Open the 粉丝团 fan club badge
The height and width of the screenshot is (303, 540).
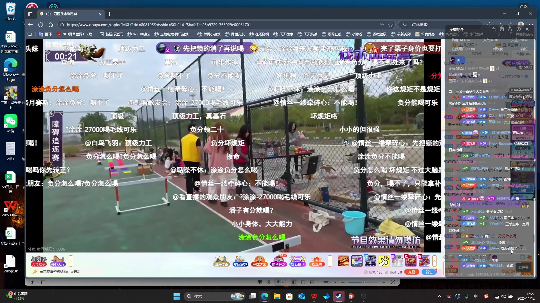[317, 261]
